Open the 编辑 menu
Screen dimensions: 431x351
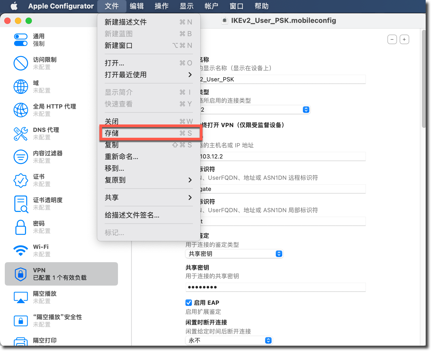pyautogui.click(x=137, y=6)
